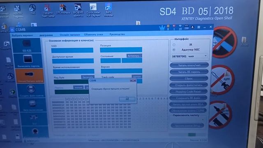The image size is (263, 148).
Task: Launch DTS Monaco desktop shortcut
Action: (x=63, y=9)
